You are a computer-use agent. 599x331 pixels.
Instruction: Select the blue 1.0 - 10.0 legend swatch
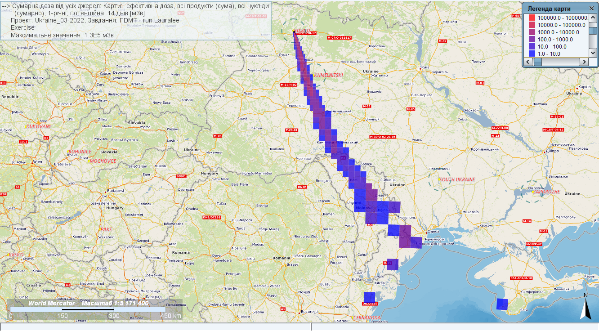[532, 54]
